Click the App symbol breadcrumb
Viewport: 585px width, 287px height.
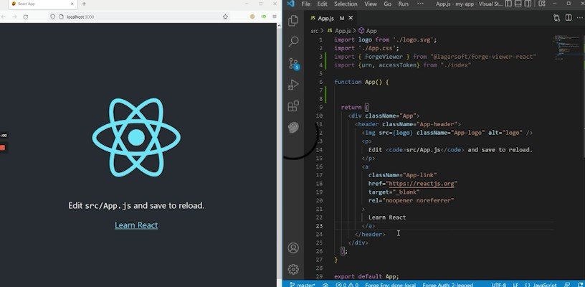368,31
